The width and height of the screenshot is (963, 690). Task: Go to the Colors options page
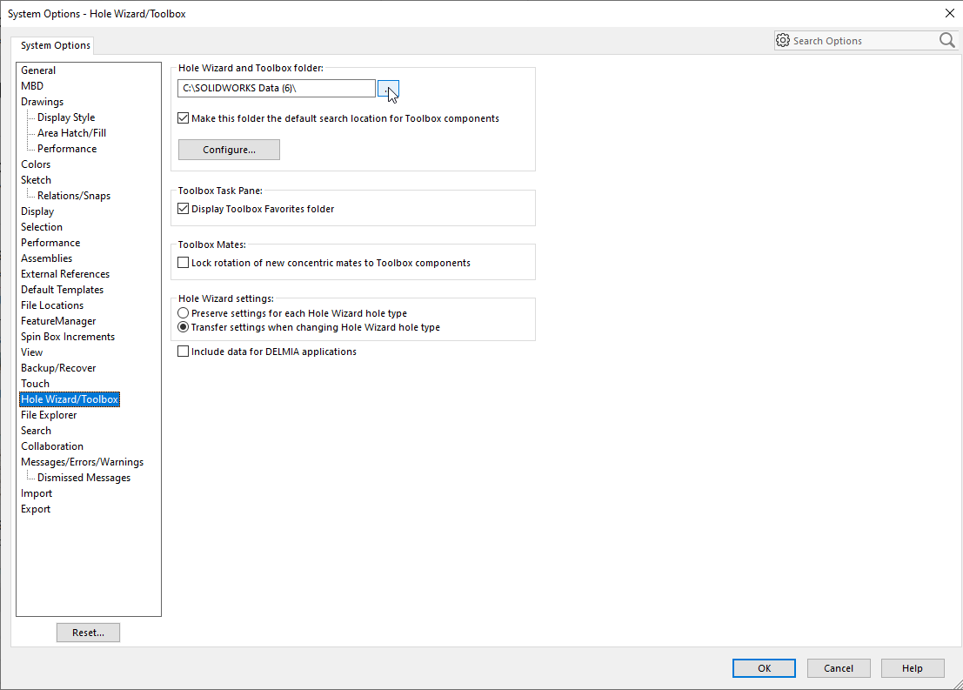tap(36, 164)
